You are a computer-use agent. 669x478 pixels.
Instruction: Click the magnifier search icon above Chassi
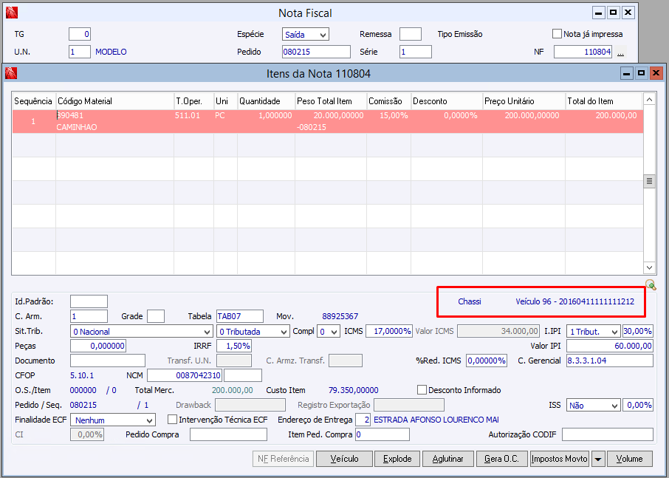pyautogui.click(x=651, y=285)
